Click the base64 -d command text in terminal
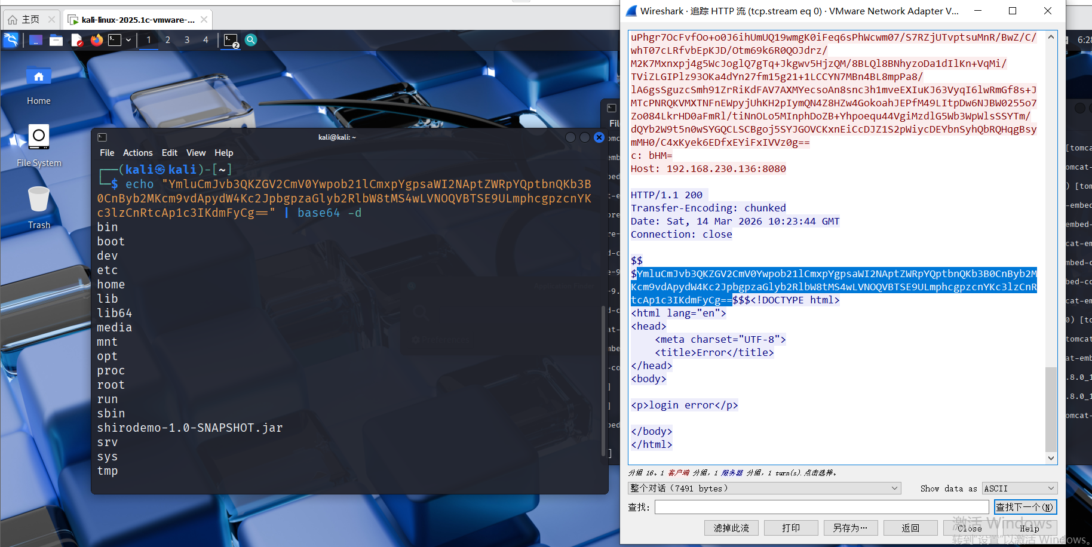Screen dimensions: 1092x547 (329, 213)
